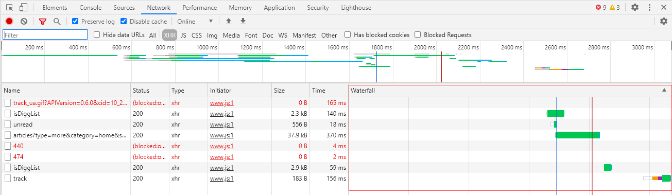Switch to the Application tab
672x195 pixels.
point(279,8)
